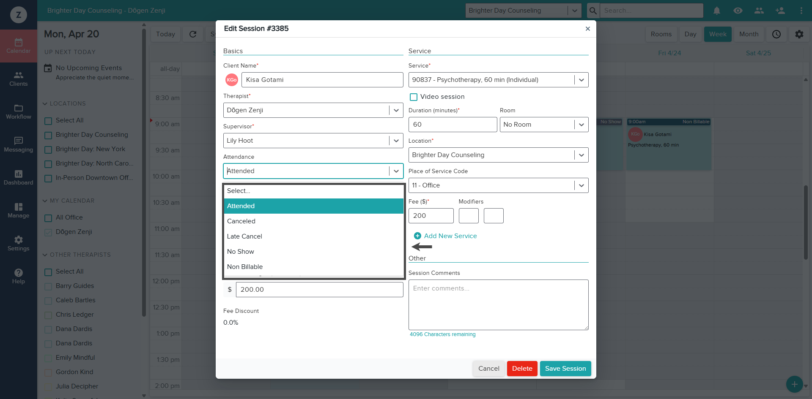
Task: Choose the Select... attendance option
Action: point(314,191)
